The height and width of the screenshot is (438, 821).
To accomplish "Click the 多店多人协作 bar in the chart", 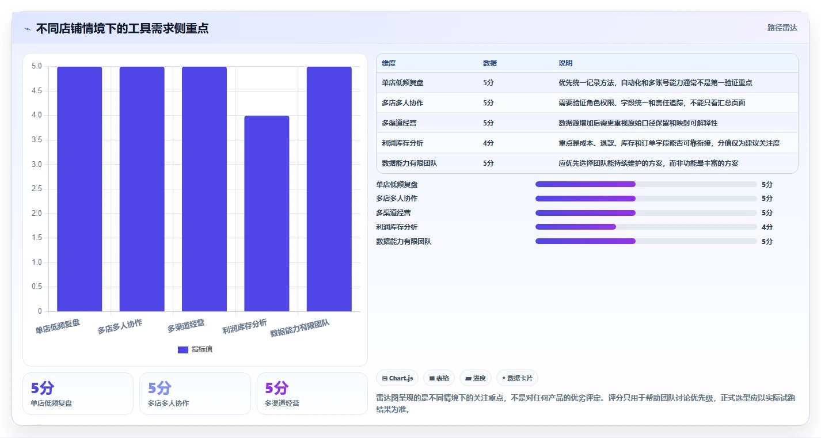I will pyautogui.click(x=142, y=189).
